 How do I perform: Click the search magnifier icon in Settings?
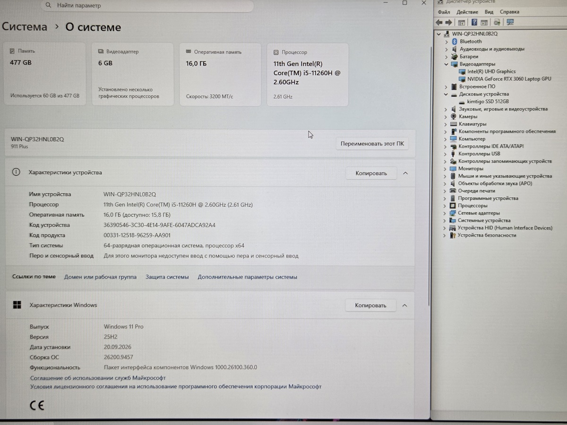(x=49, y=6)
